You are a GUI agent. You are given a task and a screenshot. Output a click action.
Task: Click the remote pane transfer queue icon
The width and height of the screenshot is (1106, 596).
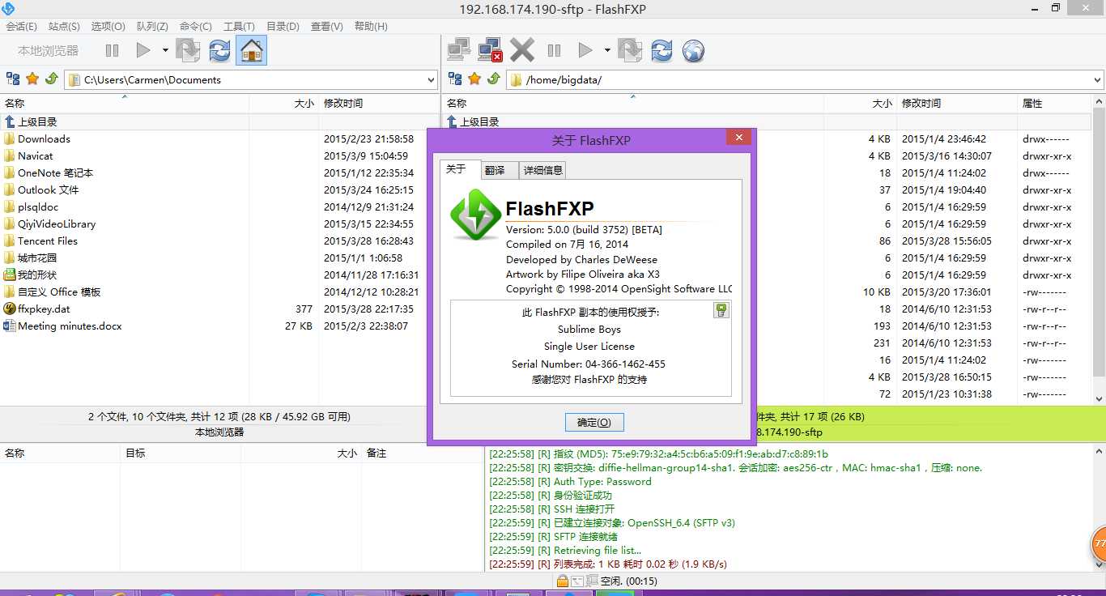click(630, 50)
